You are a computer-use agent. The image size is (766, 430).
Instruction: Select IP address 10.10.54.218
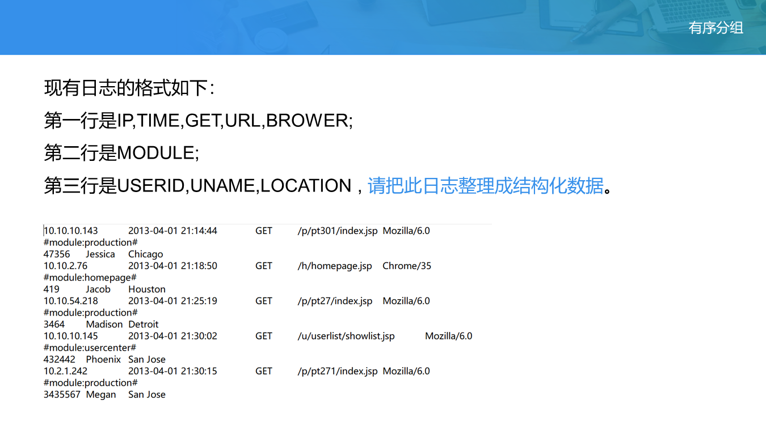coord(71,301)
